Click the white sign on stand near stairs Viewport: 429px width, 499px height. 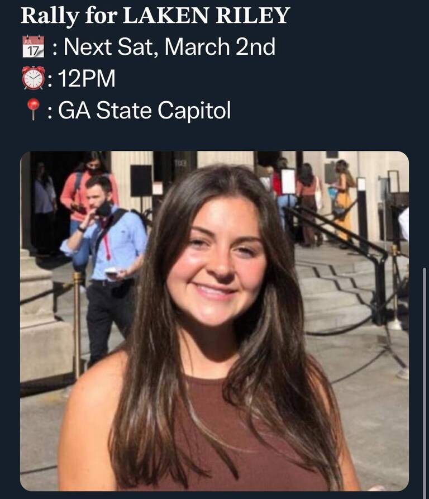[288, 181]
